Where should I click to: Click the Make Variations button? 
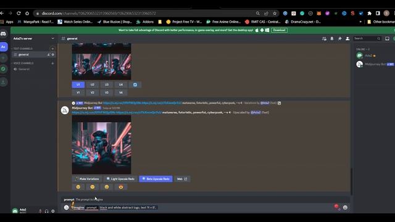(87, 179)
